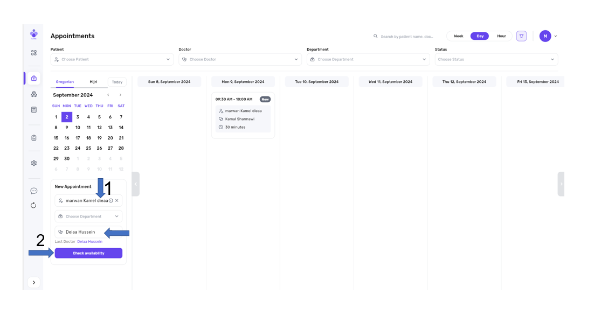The image size is (615, 315).
Task: Select the Gregorian calendar tab
Action: (x=65, y=82)
